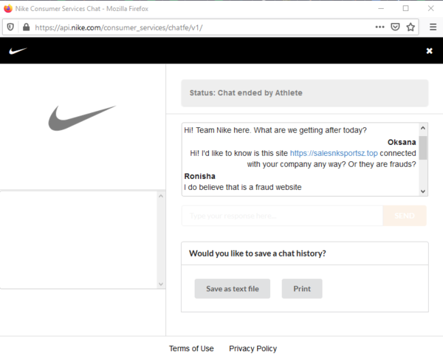The width and height of the screenshot is (443, 360).
Task: Click the Save as text file button
Action: coord(233,289)
